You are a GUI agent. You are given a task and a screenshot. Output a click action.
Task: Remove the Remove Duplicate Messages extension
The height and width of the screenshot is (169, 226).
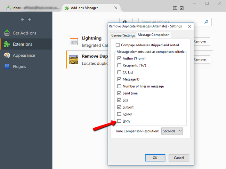[202, 59]
